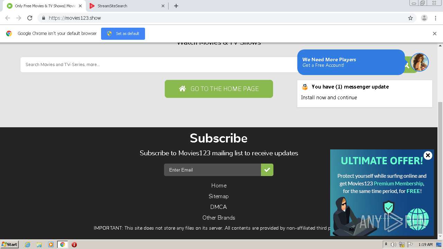Screen dimensions: 443x249
Task: Click the volume speaker tray icon
Action: pyautogui.click(x=394, y=245)
